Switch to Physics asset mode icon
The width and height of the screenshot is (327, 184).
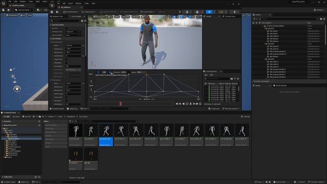click(235, 12)
